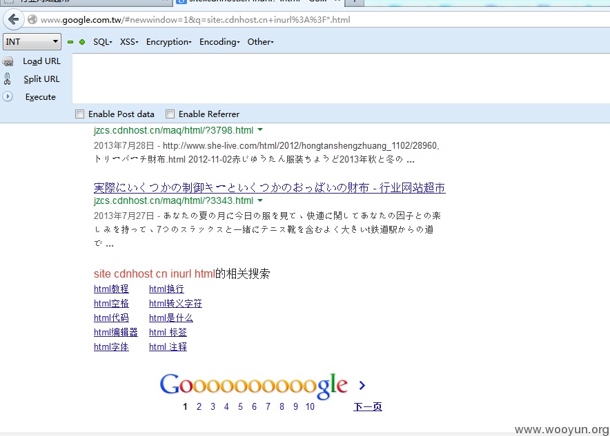610x436 pixels.
Task: Click the Execute play icon
Action: coord(8,96)
